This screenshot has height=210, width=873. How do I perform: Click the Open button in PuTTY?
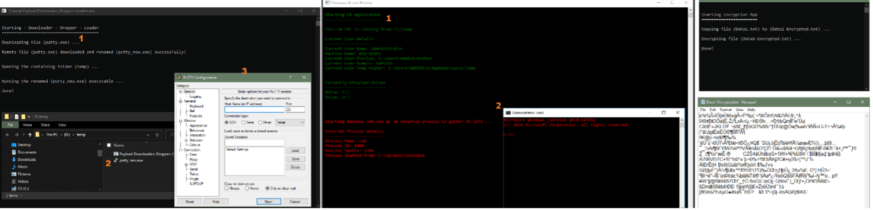[269, 201]
